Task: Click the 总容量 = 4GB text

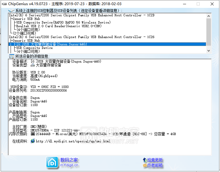Action: tap(165, 134)
